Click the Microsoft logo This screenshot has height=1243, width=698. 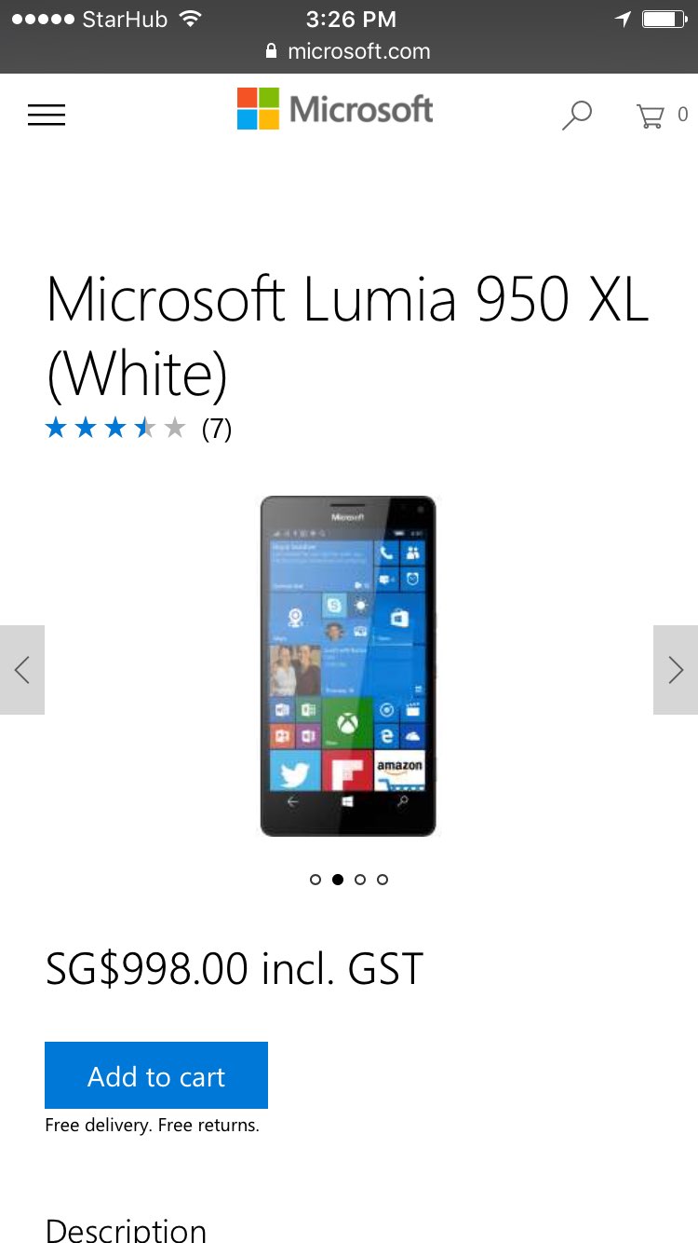coord(335,109)
